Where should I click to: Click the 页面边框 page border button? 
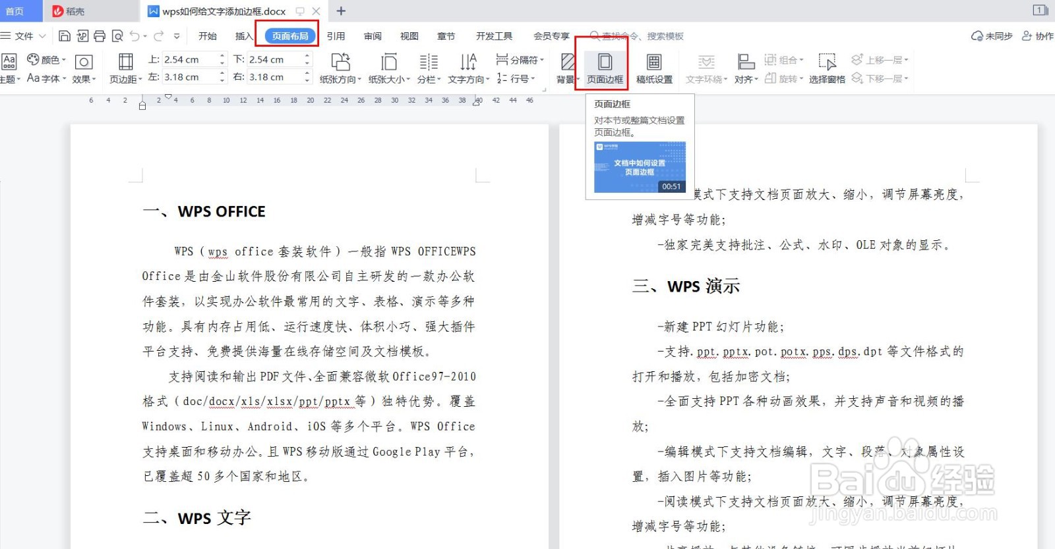pos(605,68)
